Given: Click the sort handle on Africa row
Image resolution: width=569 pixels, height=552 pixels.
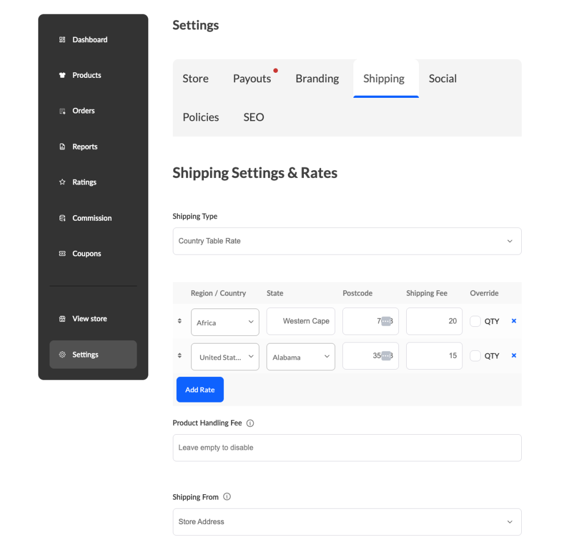Looking at the screenshot, I should [179, 321].
